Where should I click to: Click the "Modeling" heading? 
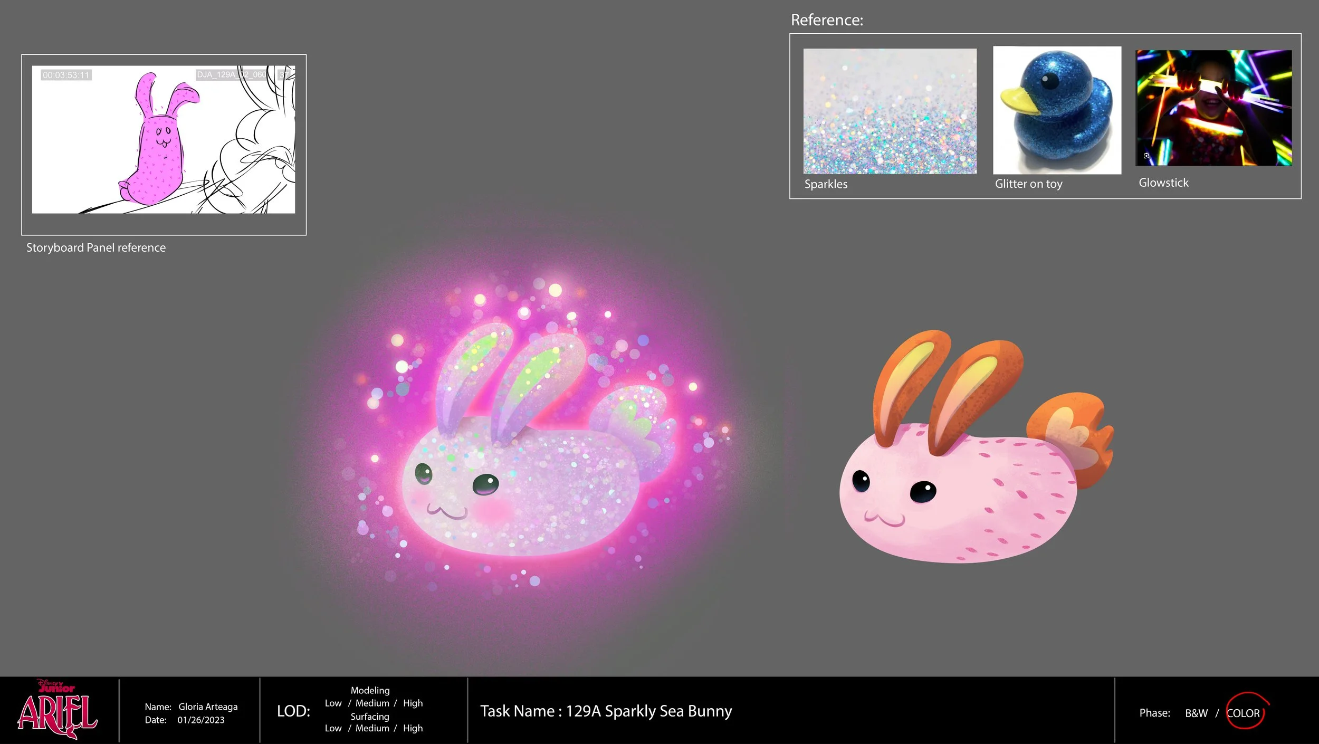(x=370, y=691)
